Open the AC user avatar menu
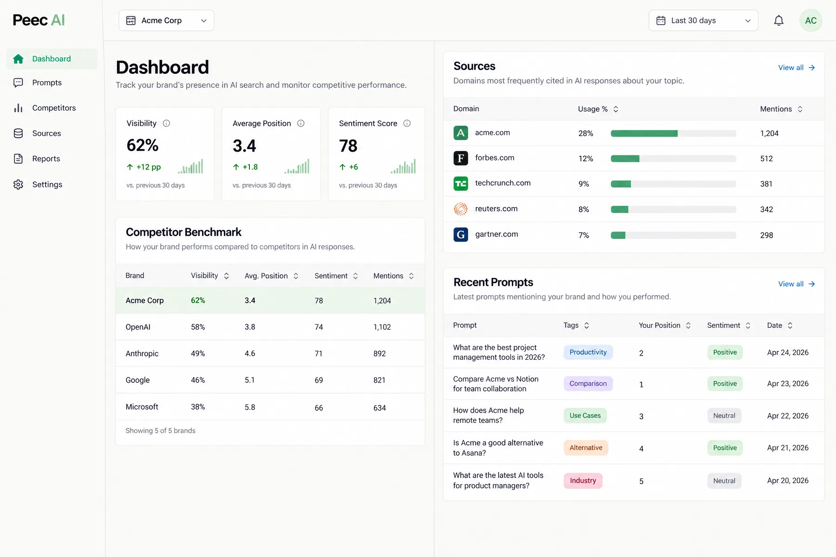The width and height of the screenshot is (836, 557). (x=811, y=20)
